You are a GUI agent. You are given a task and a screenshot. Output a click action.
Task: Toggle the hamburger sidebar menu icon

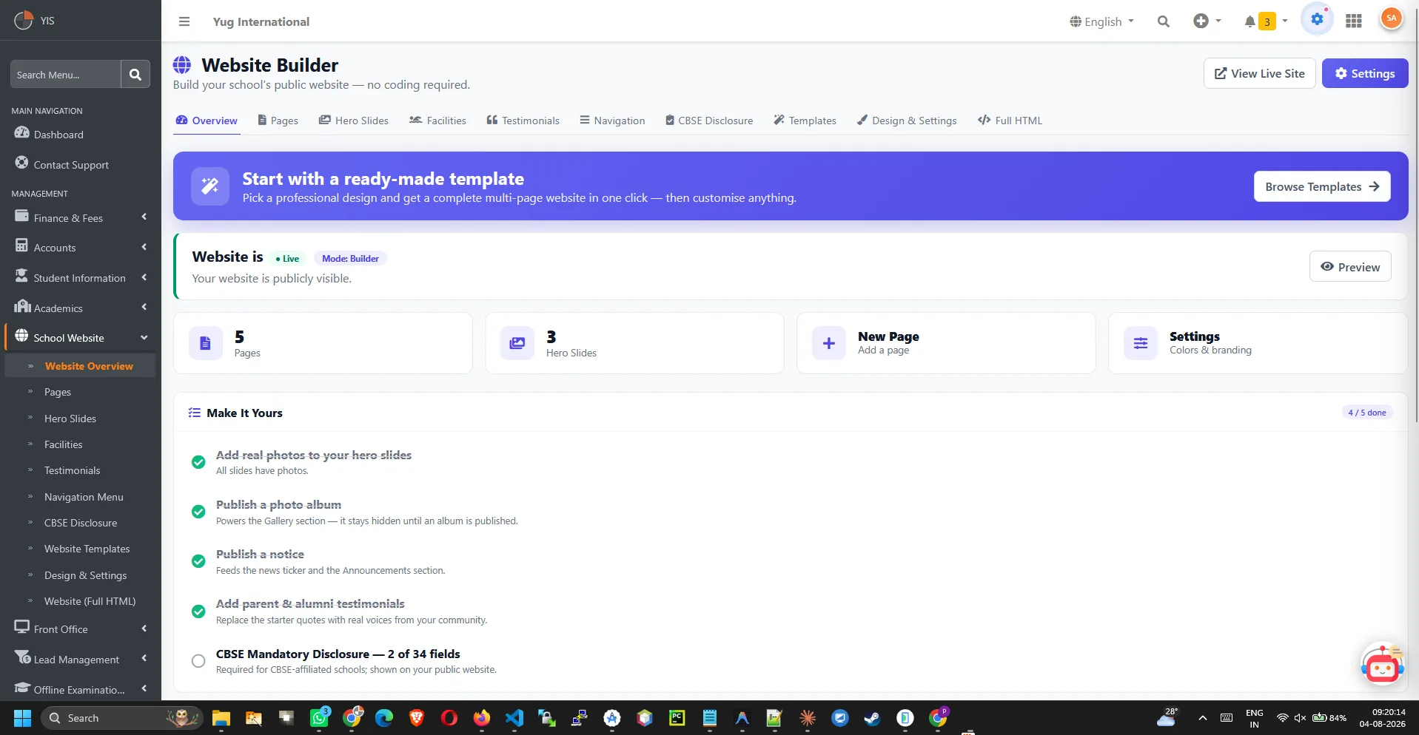(184, 21)
